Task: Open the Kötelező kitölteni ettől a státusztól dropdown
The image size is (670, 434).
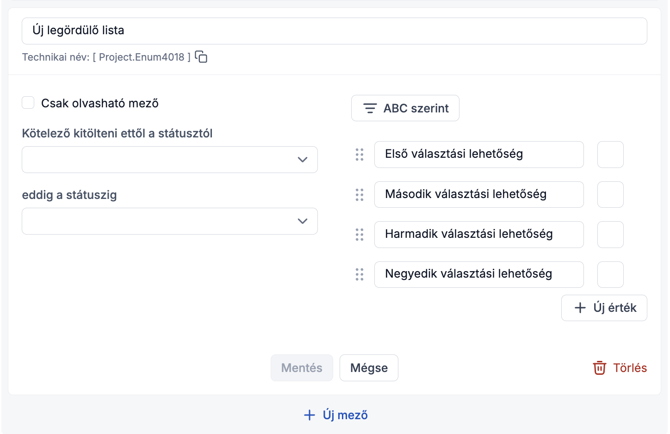Action: pyautogui.click(x=170, y=160)
